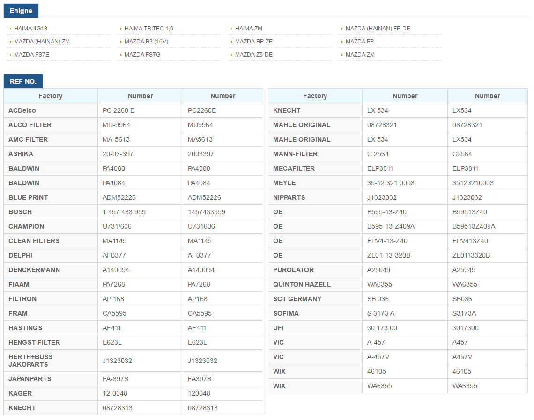
Task: Click the C 2564 number cell
Action: [405, 154]
